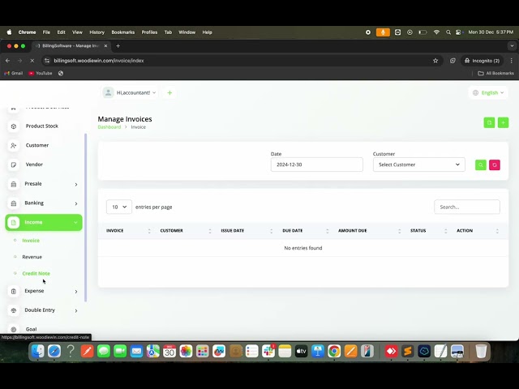
Task: Open Apple TV in the dock
Action: tap(301, 351)
